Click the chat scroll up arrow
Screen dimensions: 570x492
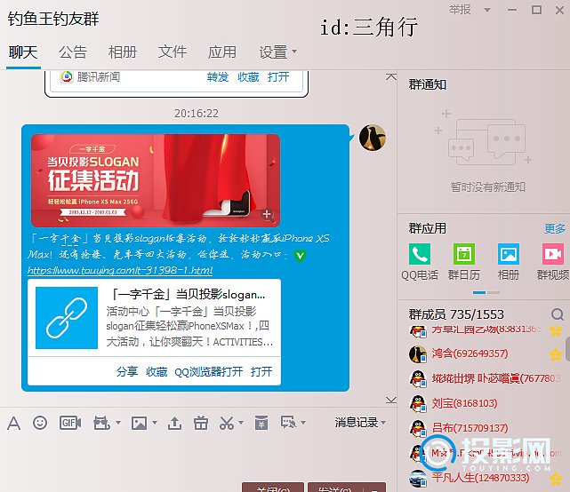pyautogui.click(x=391, y=76)
